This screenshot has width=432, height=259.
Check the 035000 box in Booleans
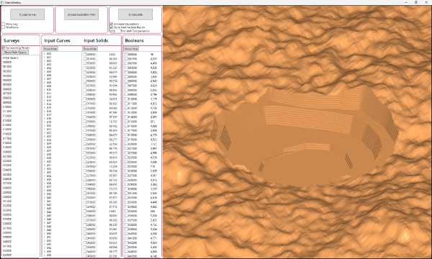point(126,211)
